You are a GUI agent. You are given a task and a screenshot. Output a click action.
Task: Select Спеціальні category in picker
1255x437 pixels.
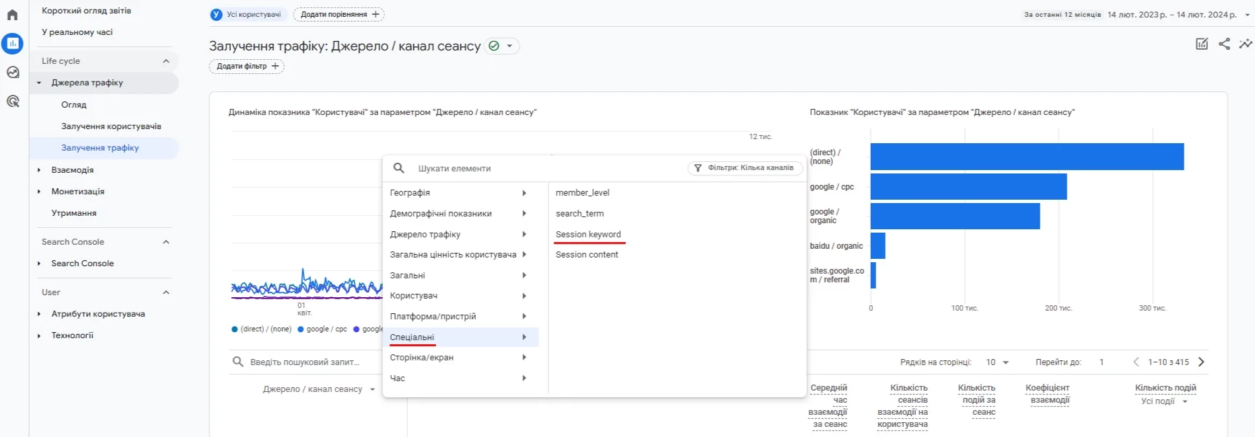(461, 337)
